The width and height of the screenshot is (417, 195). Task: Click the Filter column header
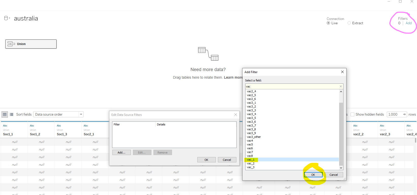[x=134, y=124]
